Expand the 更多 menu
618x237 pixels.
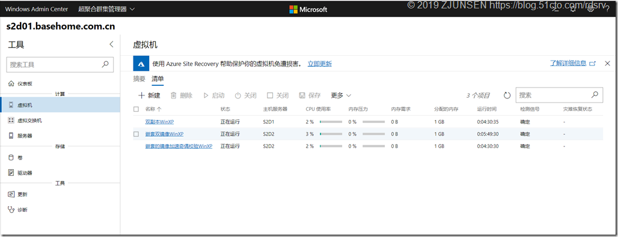[341, 95]
